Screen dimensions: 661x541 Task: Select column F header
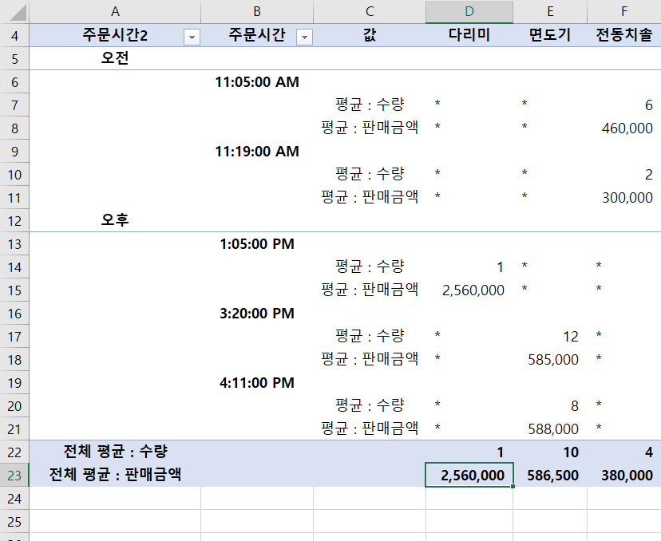(623, 11)
